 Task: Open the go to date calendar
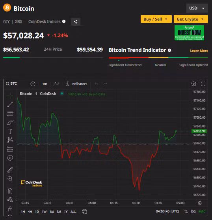coord(85,211)
